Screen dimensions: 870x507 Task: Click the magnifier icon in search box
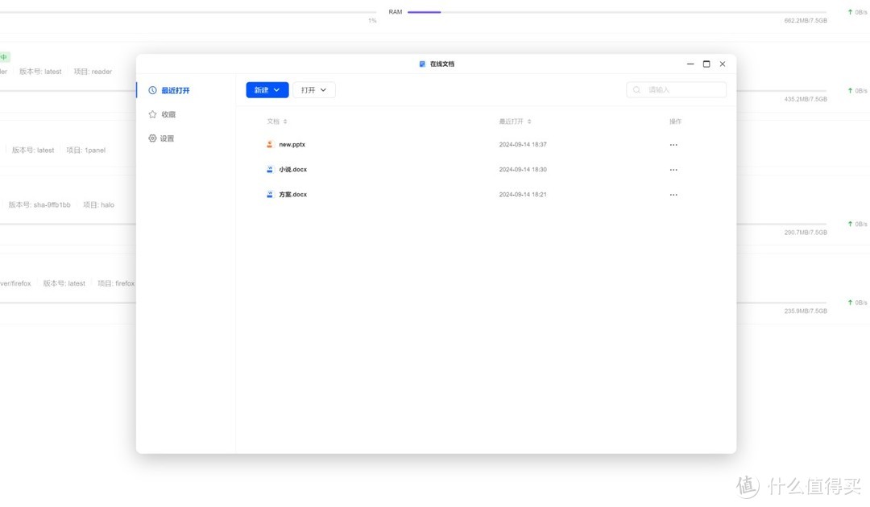pos(637,89)
